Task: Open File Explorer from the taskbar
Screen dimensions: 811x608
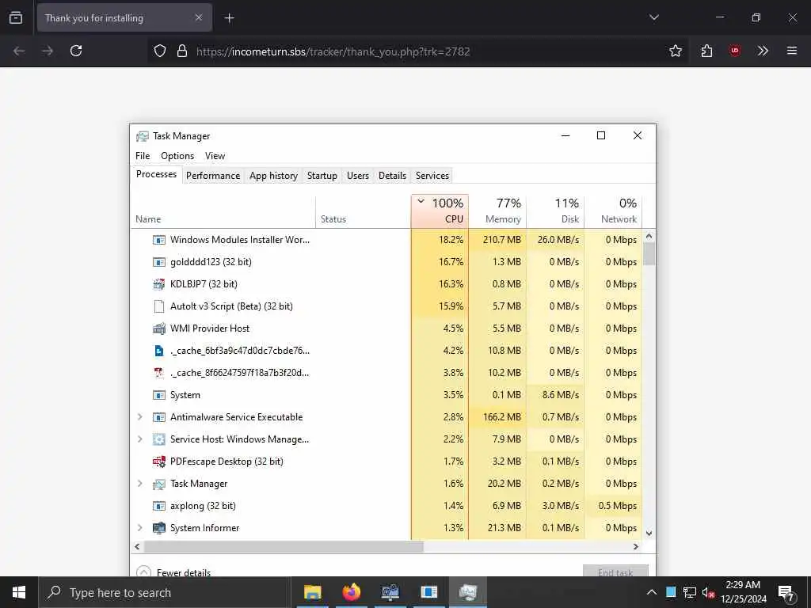Action: pos(312,592)
